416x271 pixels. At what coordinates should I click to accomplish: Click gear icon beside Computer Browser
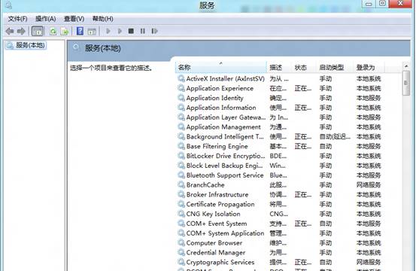tap(181, 242)
